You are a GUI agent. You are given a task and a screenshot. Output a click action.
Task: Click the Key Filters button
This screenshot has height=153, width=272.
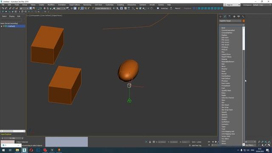click(250, 145)
